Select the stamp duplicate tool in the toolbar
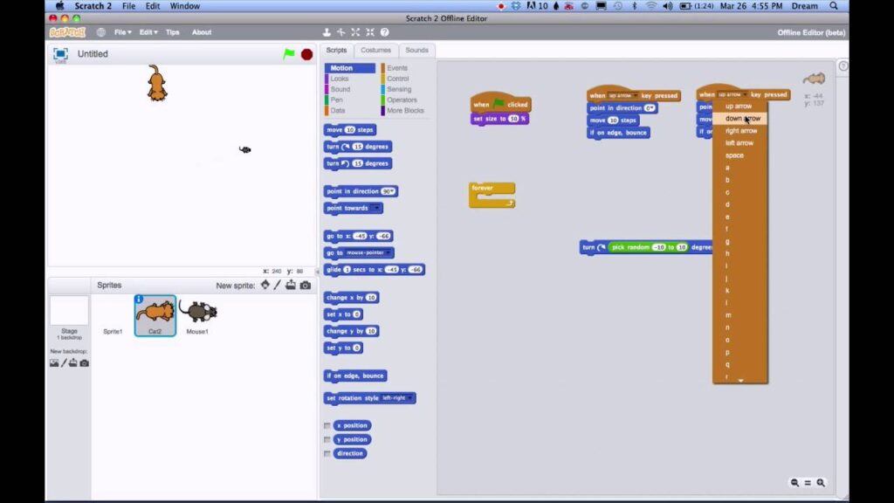The width and height of the screenshot is (894, 503). point(326,31)
